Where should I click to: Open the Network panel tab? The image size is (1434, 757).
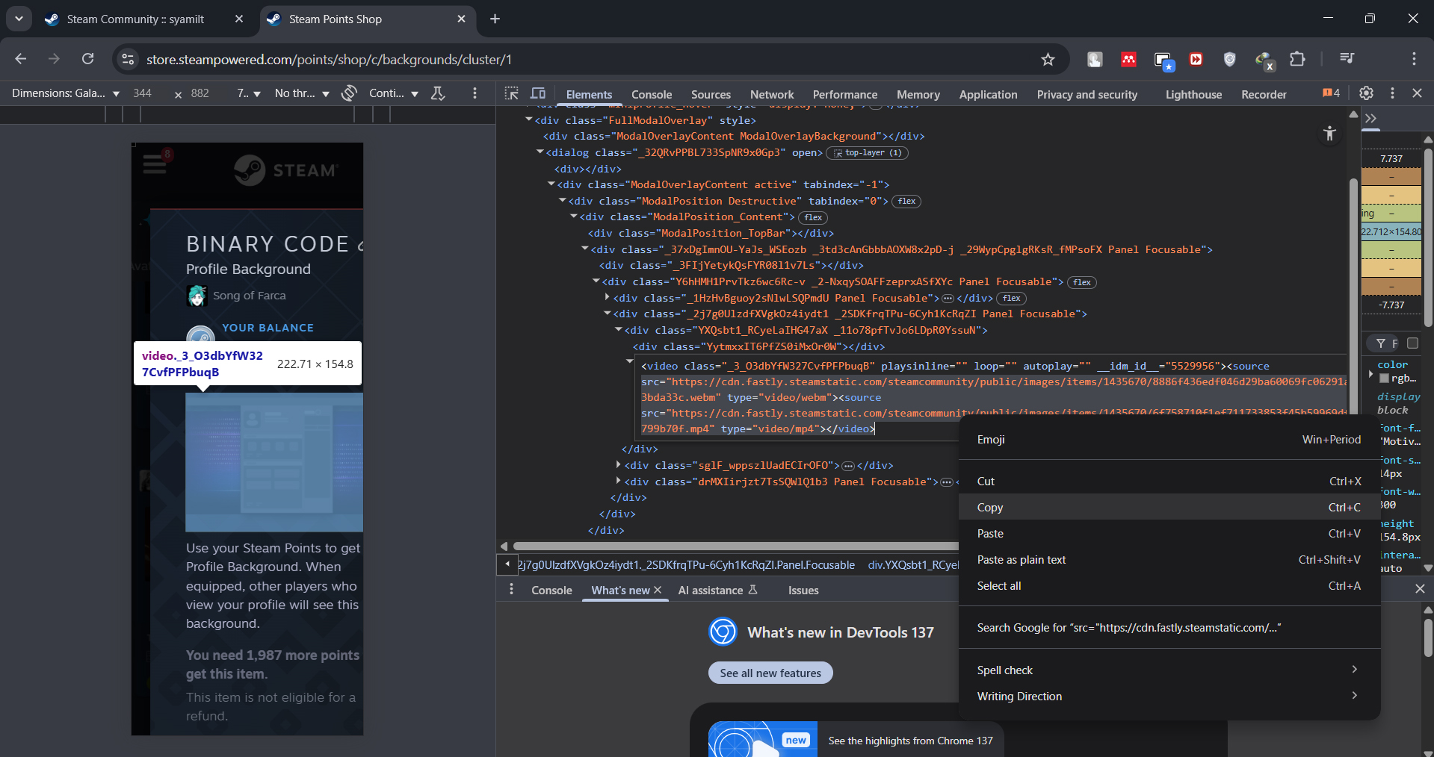pyautogui.click(x=772, y=94)
